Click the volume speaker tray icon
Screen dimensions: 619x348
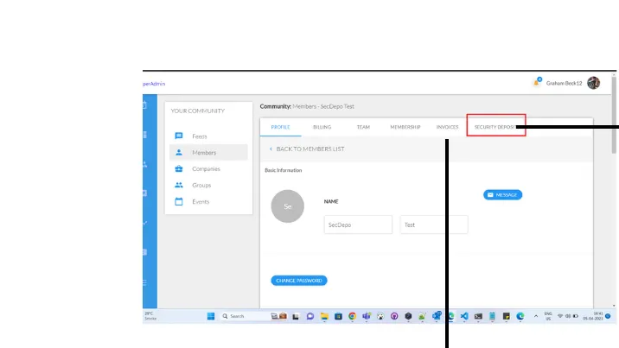pos(568,316)
